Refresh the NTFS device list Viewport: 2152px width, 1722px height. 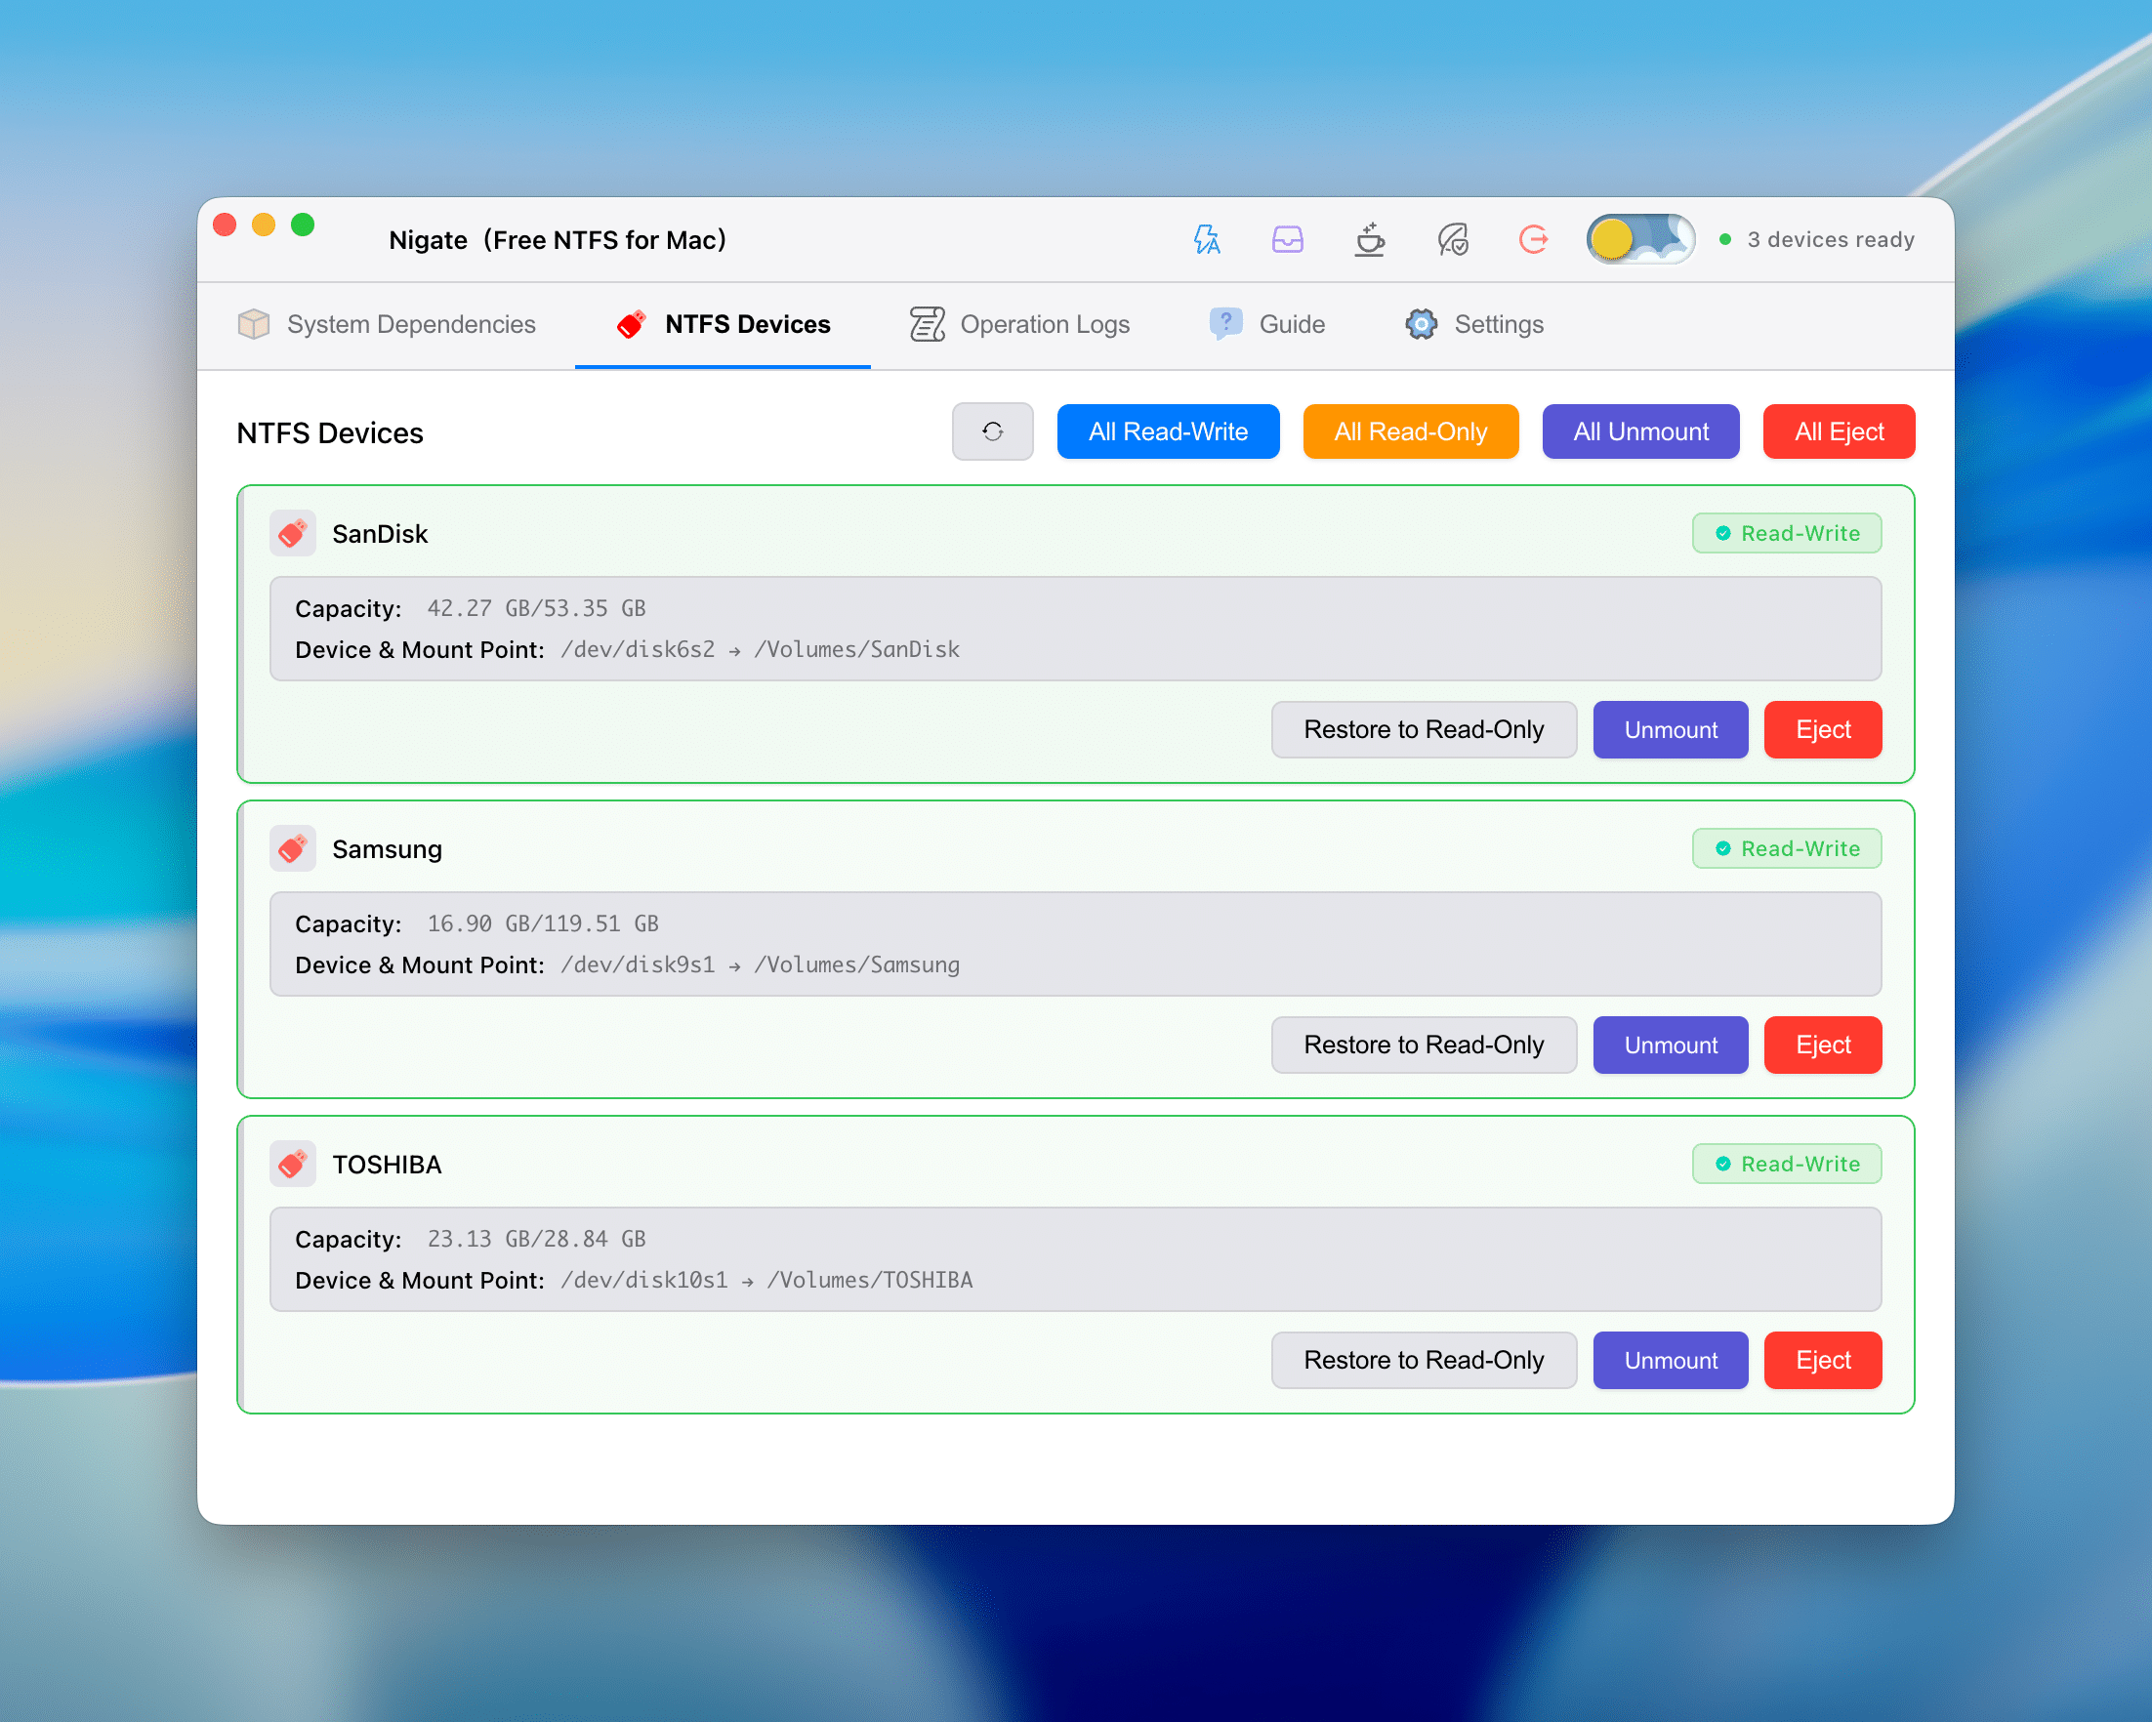pos(992,431)
